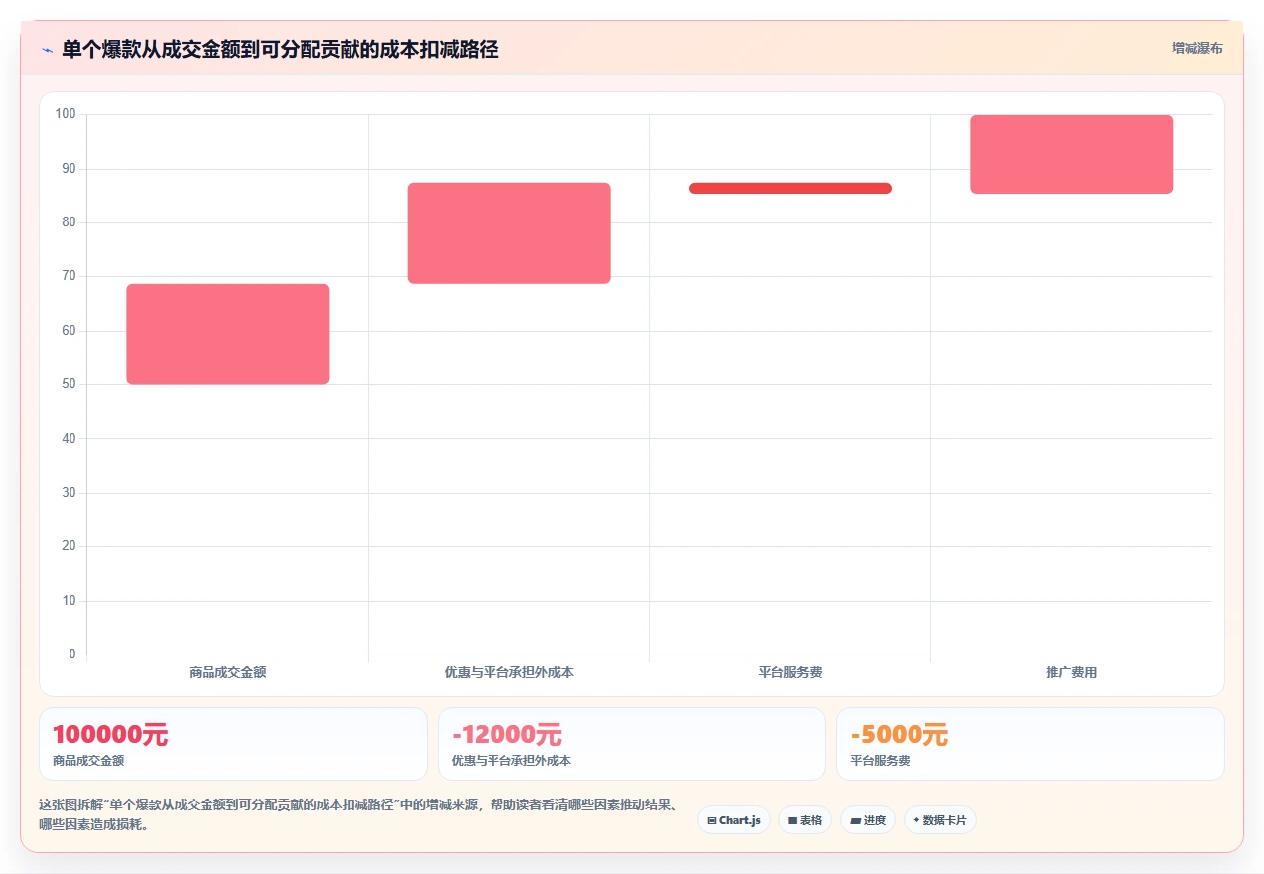Click the 商品成交金额 waterfall bar
Screen dimensions: 1264x874
[227, 334]
